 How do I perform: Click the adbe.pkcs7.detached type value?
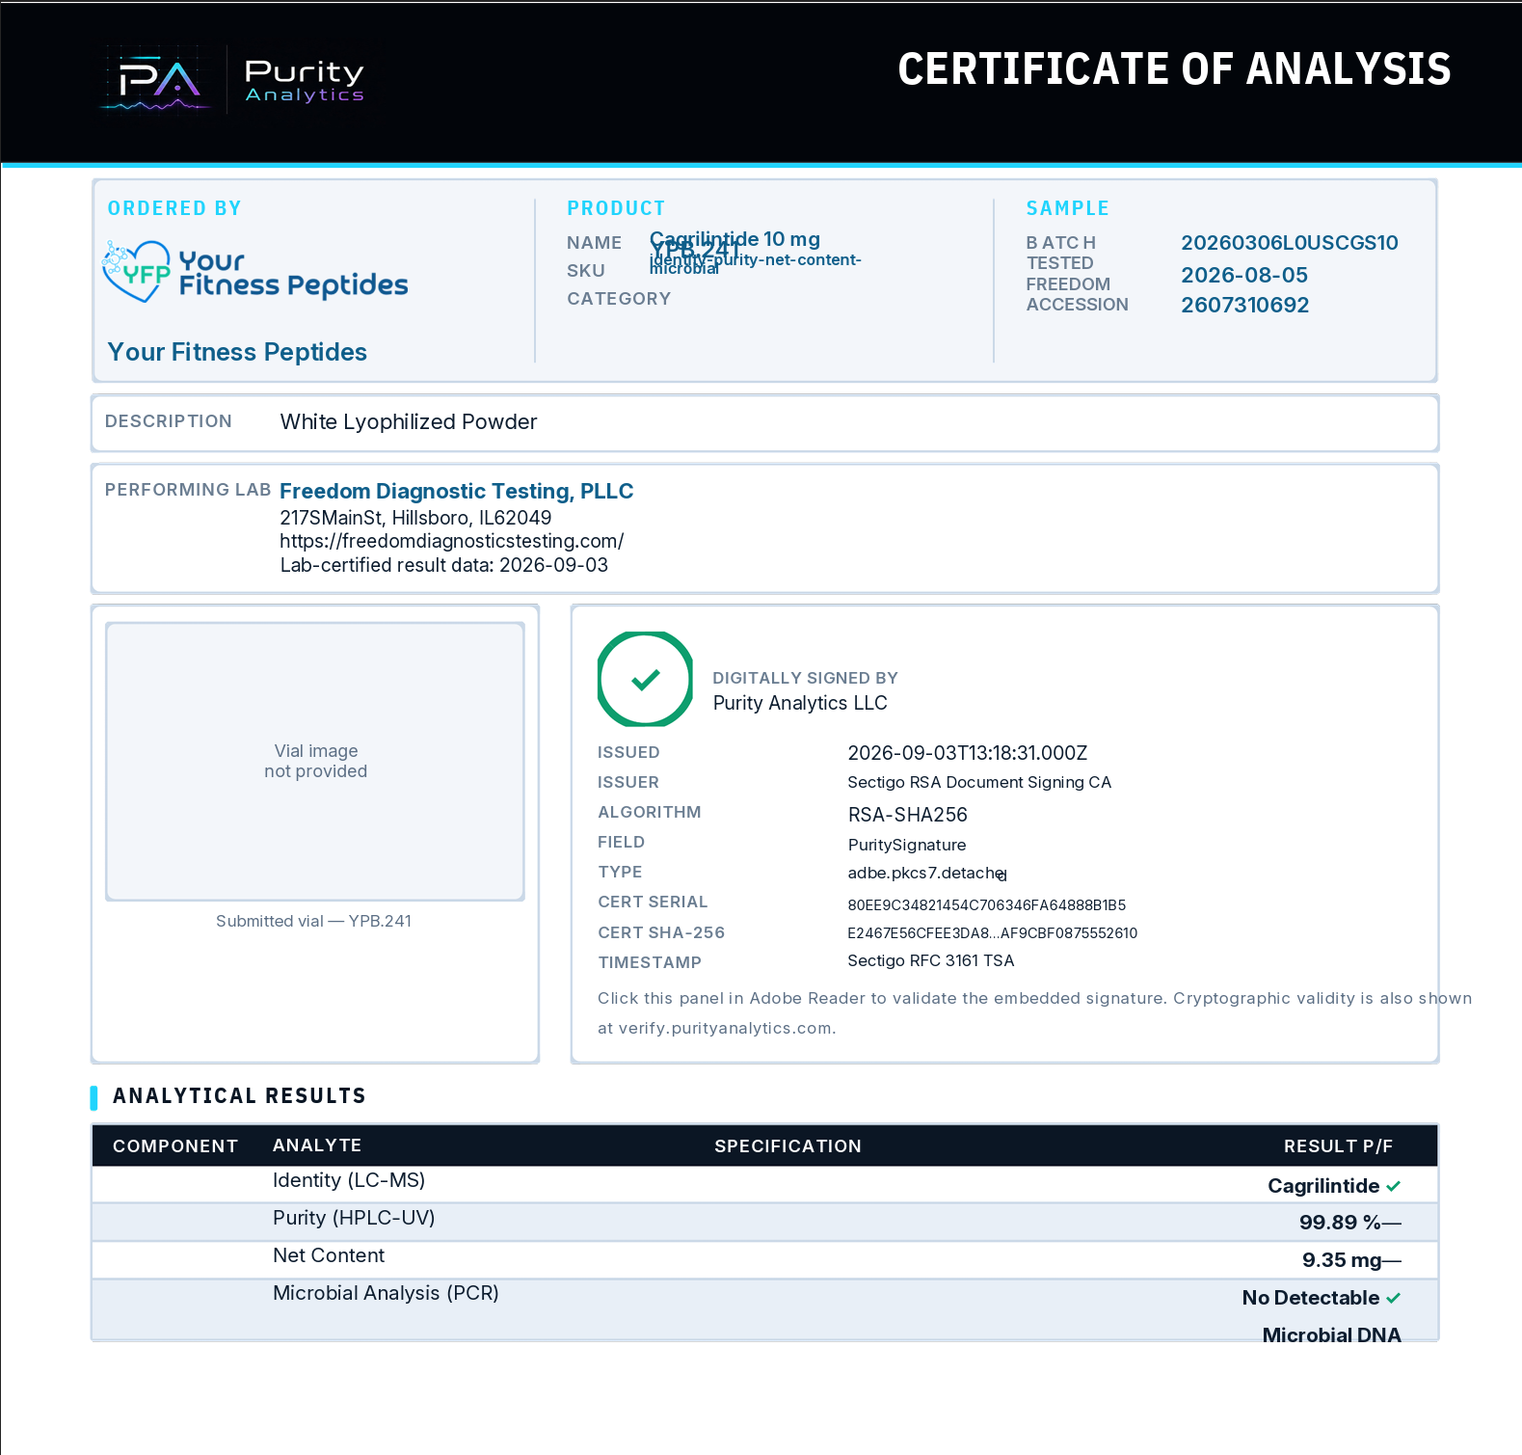coord(927,873)
